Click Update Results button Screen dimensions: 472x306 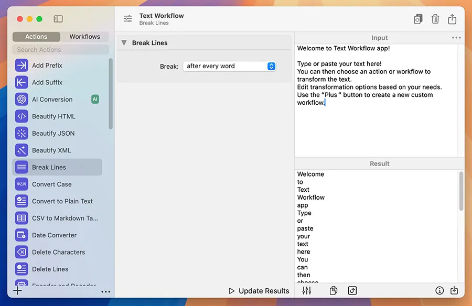[259, 291]
